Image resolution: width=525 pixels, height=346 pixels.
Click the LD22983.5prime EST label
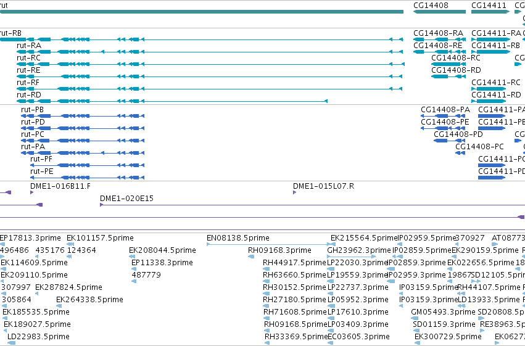coord(38,337)
